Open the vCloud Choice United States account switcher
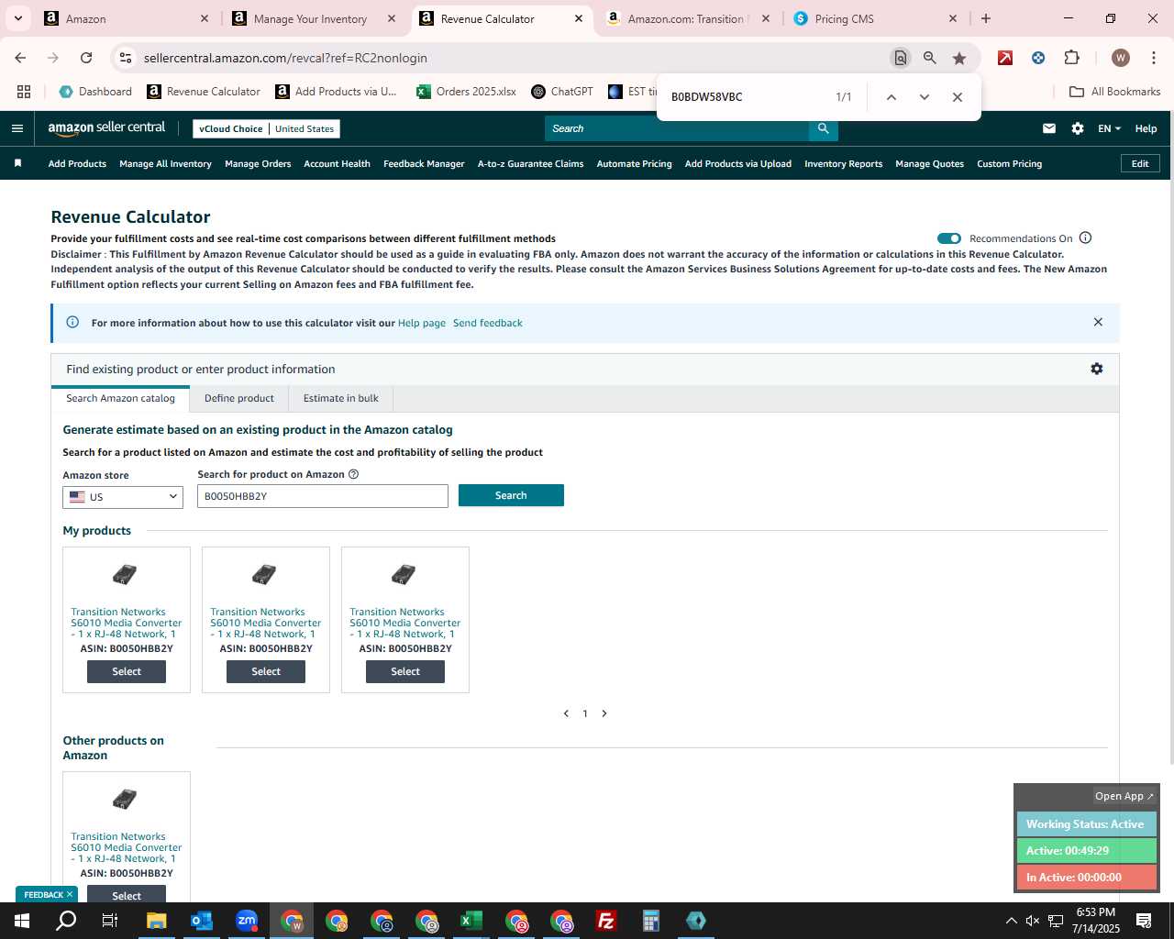 267,128
